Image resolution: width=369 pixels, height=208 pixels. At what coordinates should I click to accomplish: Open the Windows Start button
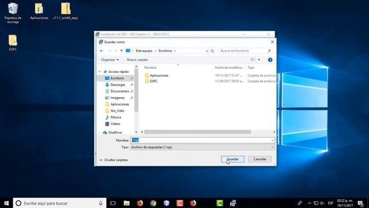(x=6, y=203)
